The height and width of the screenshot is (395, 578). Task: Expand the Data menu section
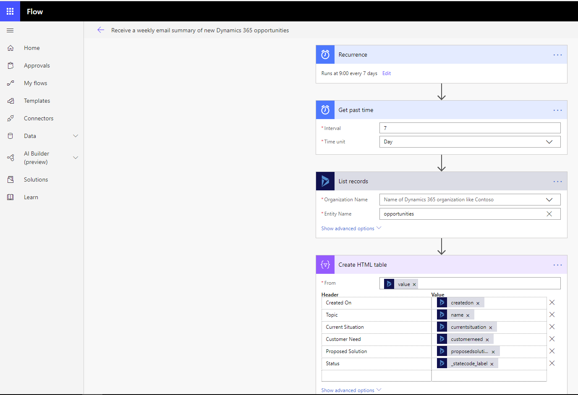pos(76,136)
